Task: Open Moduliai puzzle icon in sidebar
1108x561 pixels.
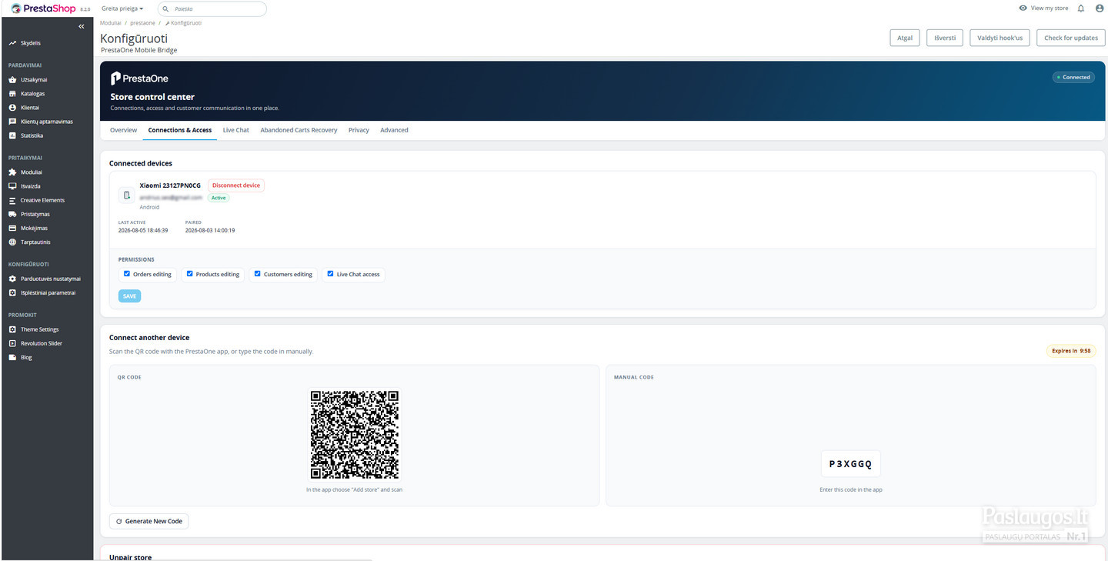Action: [12, 172]
